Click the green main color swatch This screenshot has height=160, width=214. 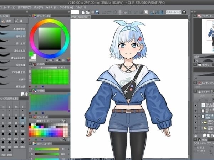point(31,54)
